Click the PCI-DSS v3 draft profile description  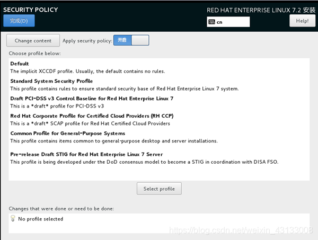tap(57, 106)
